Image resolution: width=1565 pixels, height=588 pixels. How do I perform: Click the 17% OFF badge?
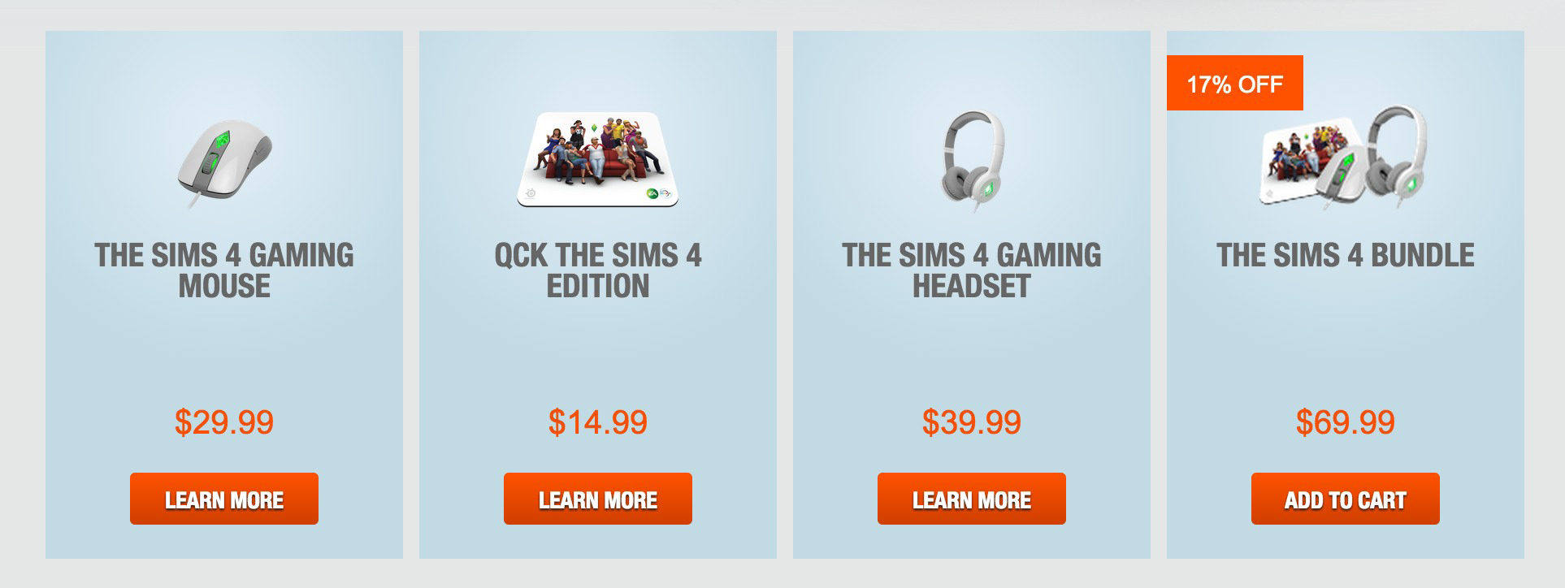[x=1235, y=83]
